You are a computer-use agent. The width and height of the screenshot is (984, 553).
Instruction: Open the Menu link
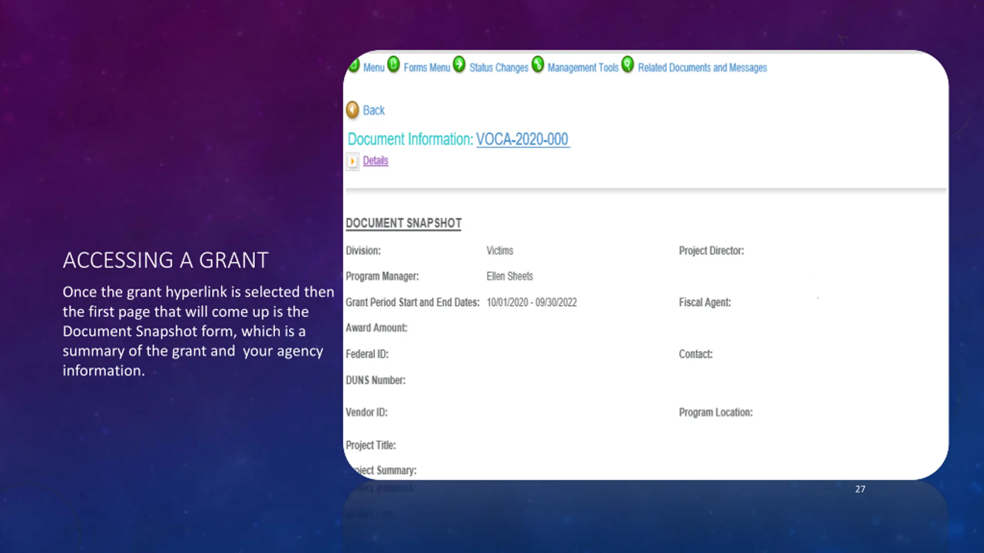tap(374, 68)
